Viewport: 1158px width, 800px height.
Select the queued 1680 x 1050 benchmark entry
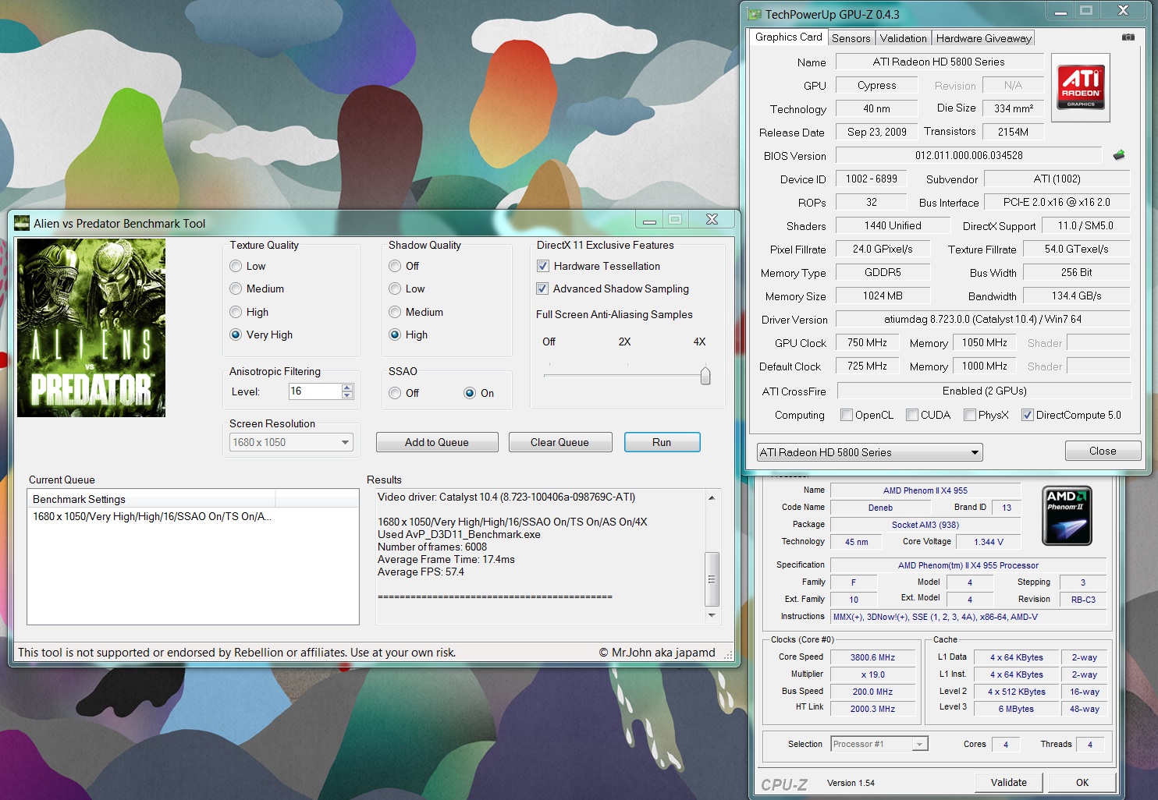click(152, 516)
